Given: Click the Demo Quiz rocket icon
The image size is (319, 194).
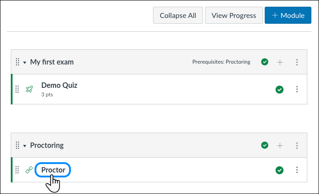Looking at the screenshot, I should (x=29, y=89).
